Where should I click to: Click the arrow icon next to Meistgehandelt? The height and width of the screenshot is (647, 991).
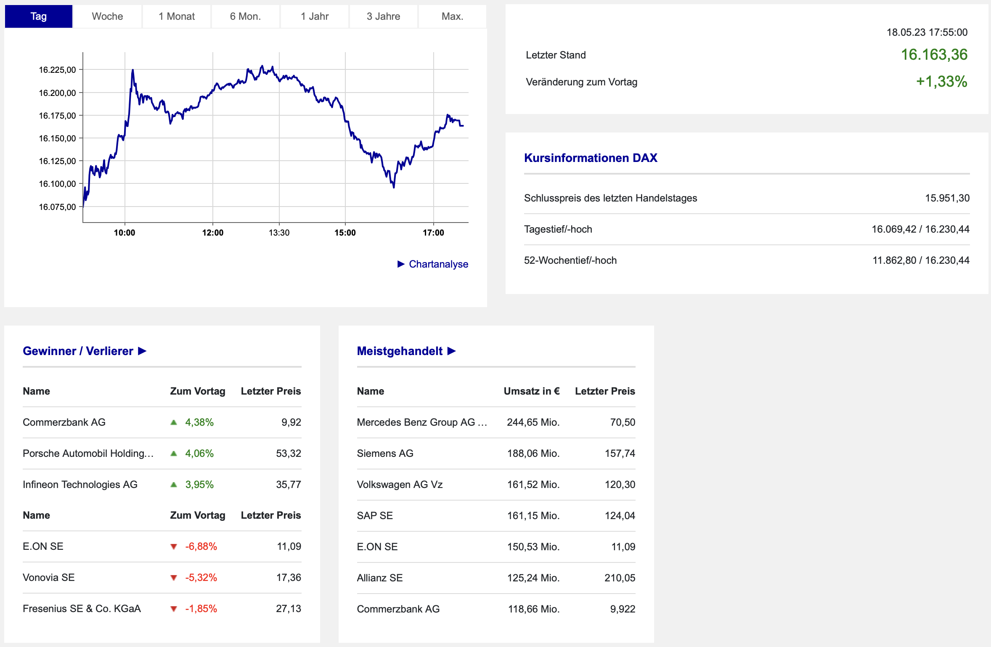click(451, 351)
